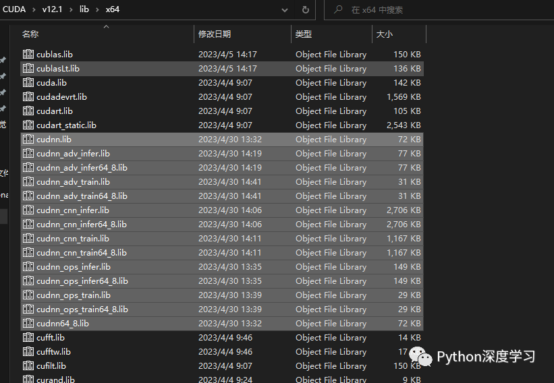Screen dimensions: 554x383
Task: Click 14 KB size of cufft.lib
Action: click(410, 337)
